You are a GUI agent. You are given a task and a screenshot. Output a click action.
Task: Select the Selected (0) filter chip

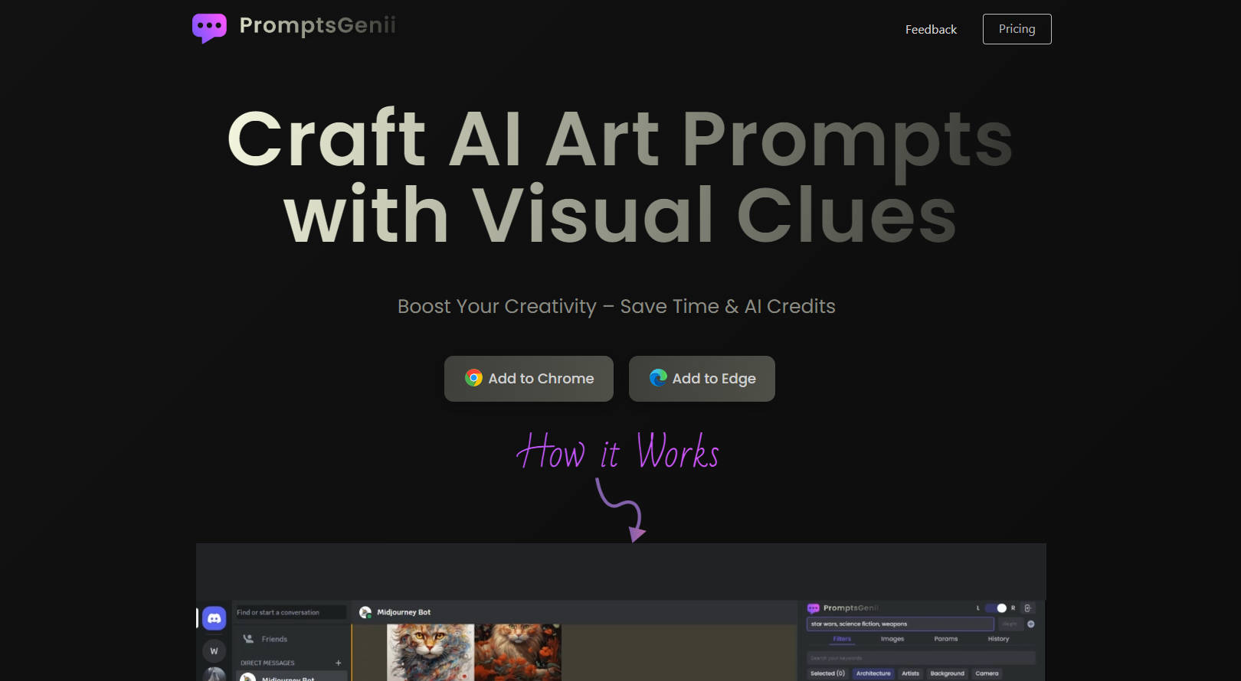(827, 673)
